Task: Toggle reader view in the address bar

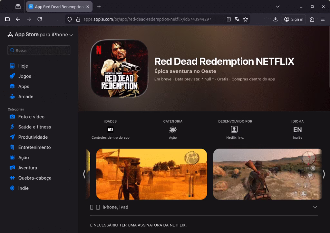Action: [228, 19]
